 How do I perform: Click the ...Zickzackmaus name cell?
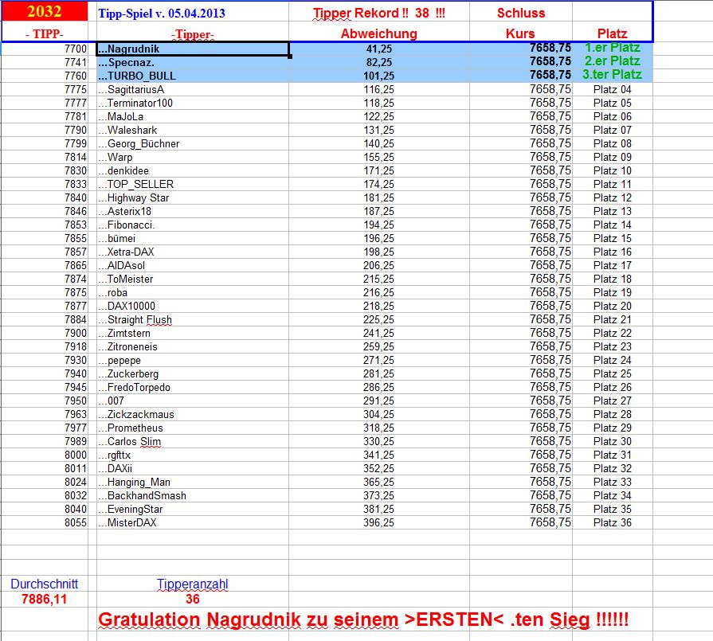coord(193,415)
